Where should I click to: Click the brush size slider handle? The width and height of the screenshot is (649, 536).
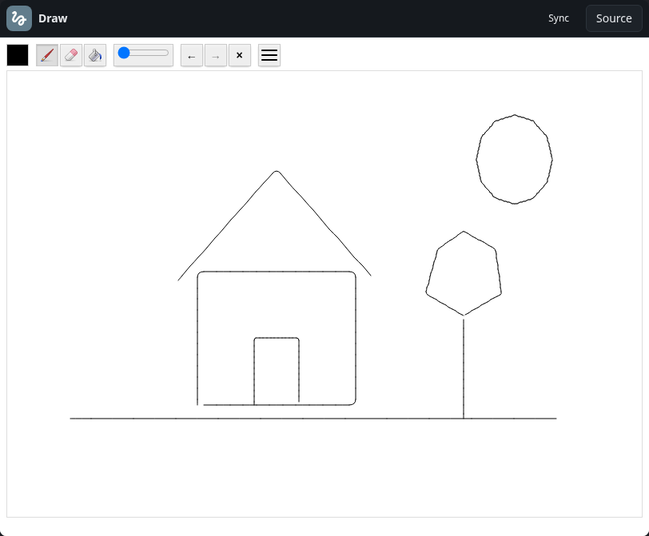tap(124, 53)
